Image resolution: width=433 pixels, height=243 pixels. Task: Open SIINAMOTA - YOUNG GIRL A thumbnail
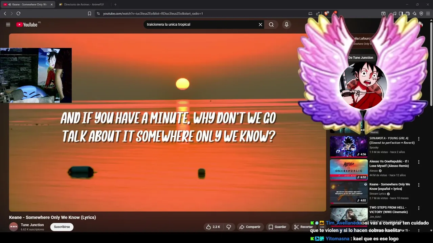tap(349, 146)
